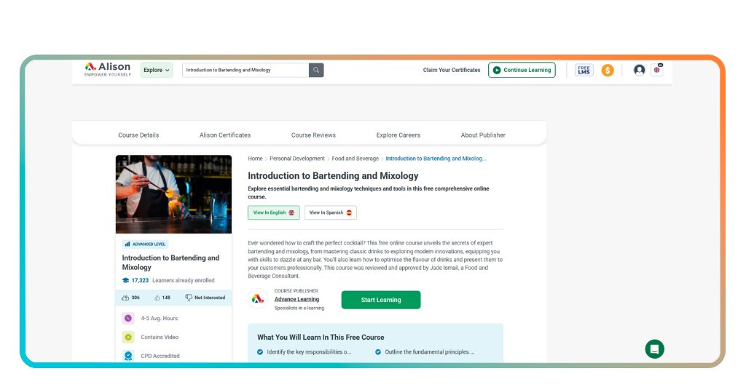The image size is (746, 390).
Task: Expand the Explore dropdown menu
Action: click(x=156, y=70)
